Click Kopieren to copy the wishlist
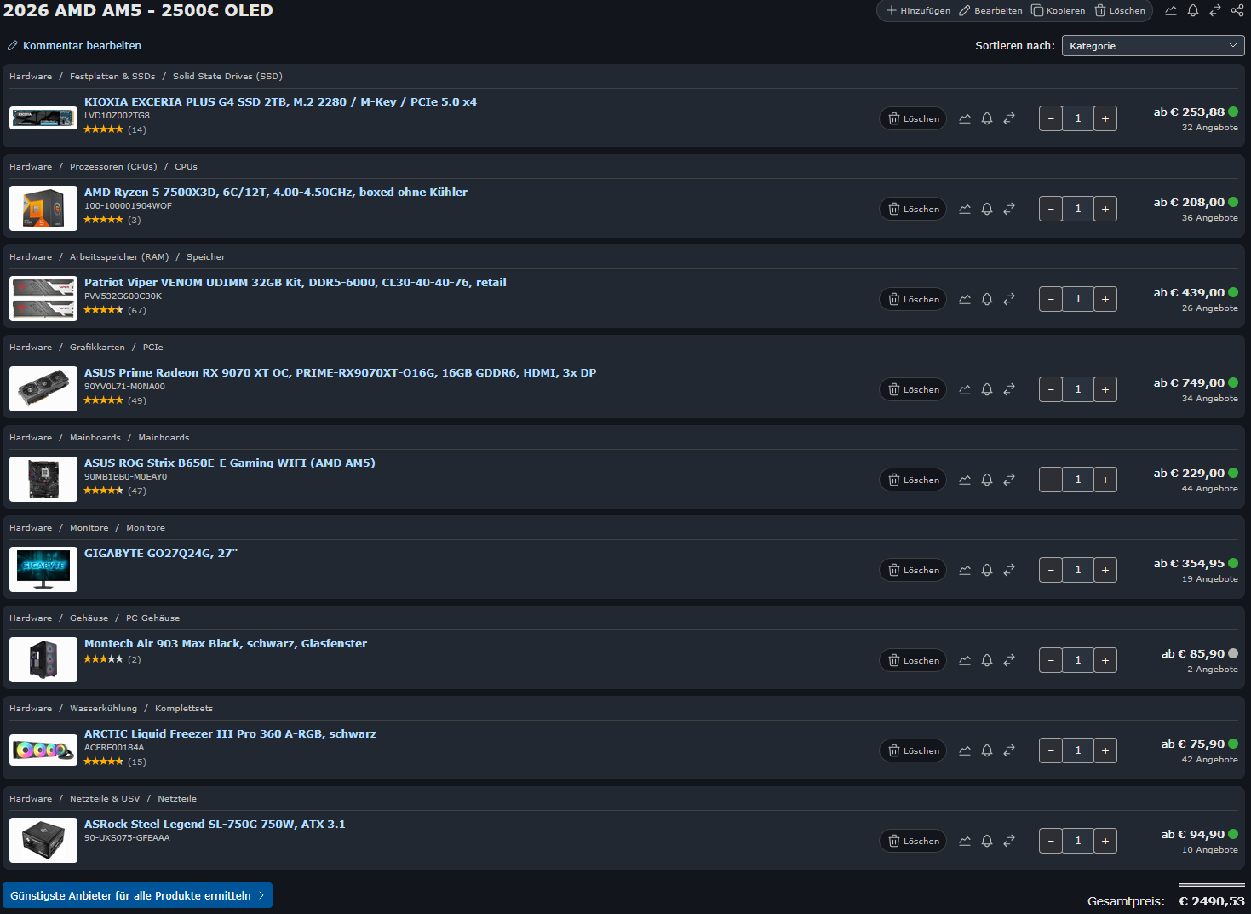Viewport: 1251px width, 914px height. click(x=1059, y=11)
